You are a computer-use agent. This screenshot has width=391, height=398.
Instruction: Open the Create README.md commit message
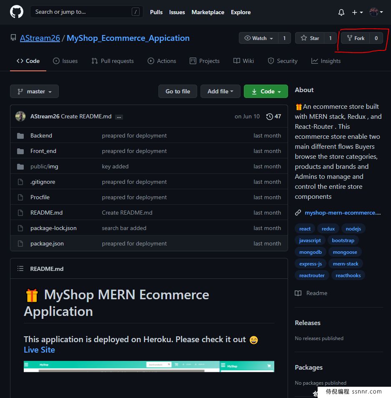[86, 116]
